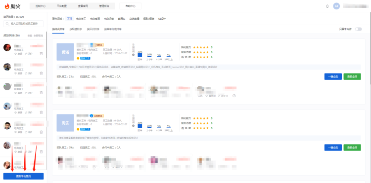Click the gray circle avatar in resume list
371x183 pixels.
(7, 86)
